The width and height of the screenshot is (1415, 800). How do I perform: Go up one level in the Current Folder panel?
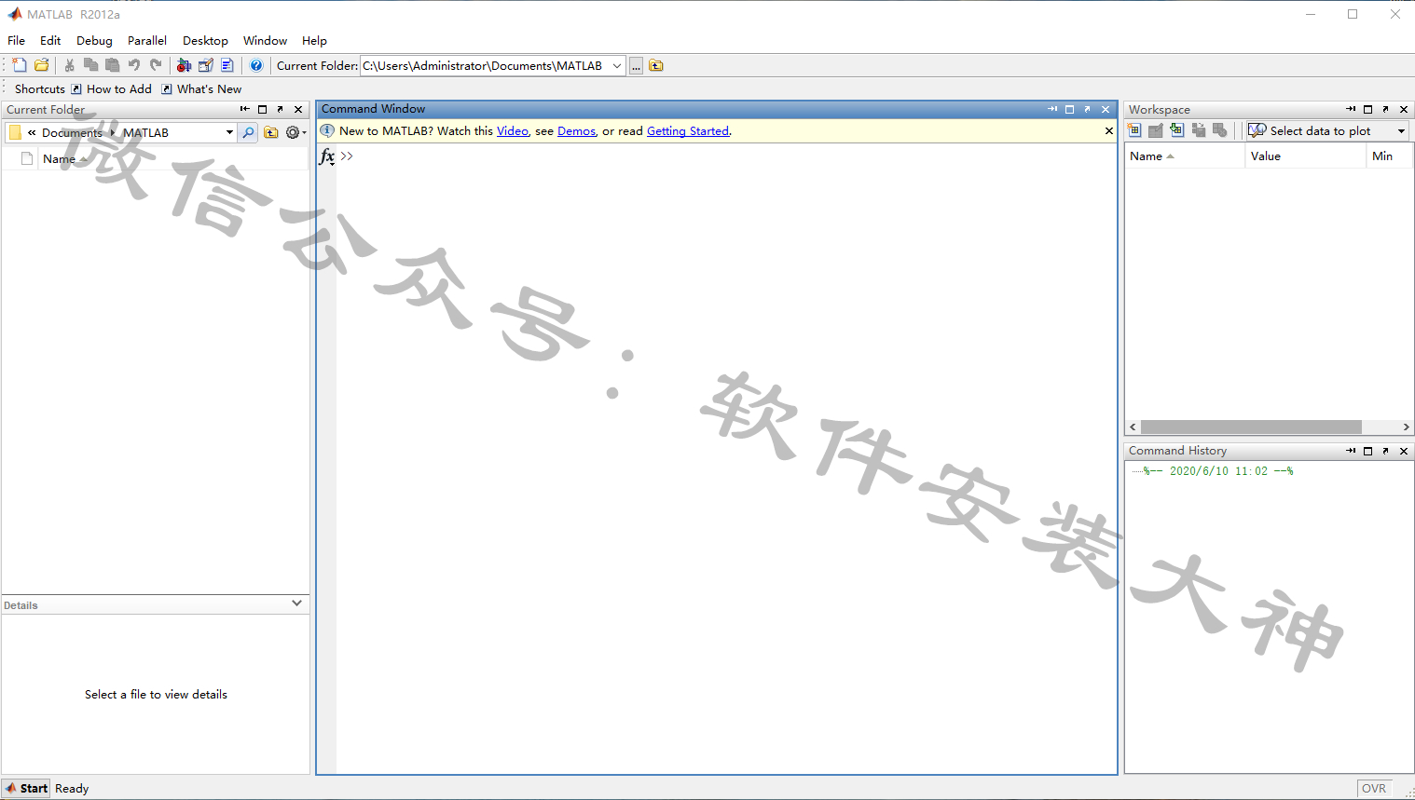click(270, 133)
